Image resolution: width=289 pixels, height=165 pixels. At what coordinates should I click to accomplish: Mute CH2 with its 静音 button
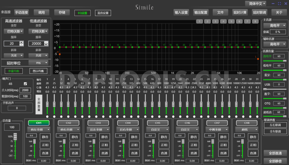(75, 137)
